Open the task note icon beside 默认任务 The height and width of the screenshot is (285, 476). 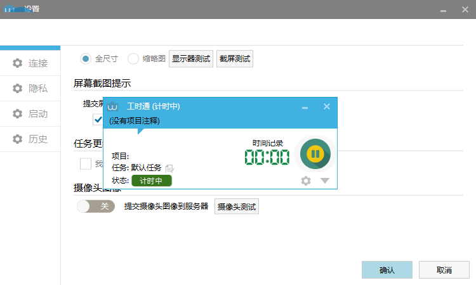(x=169, y=168)
